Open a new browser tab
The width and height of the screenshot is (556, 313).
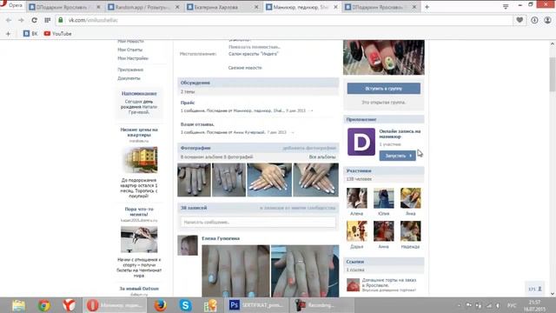[x=427, y=7]
